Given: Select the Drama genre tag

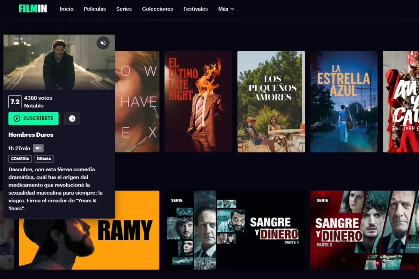Looking at the screenshot, I should [44, 159].
